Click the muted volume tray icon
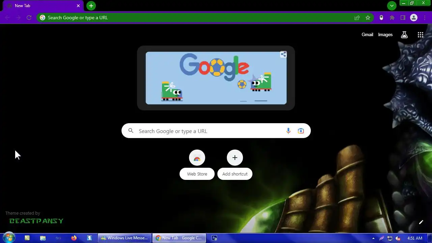This screenshot has height=243, width=432. 398,238
